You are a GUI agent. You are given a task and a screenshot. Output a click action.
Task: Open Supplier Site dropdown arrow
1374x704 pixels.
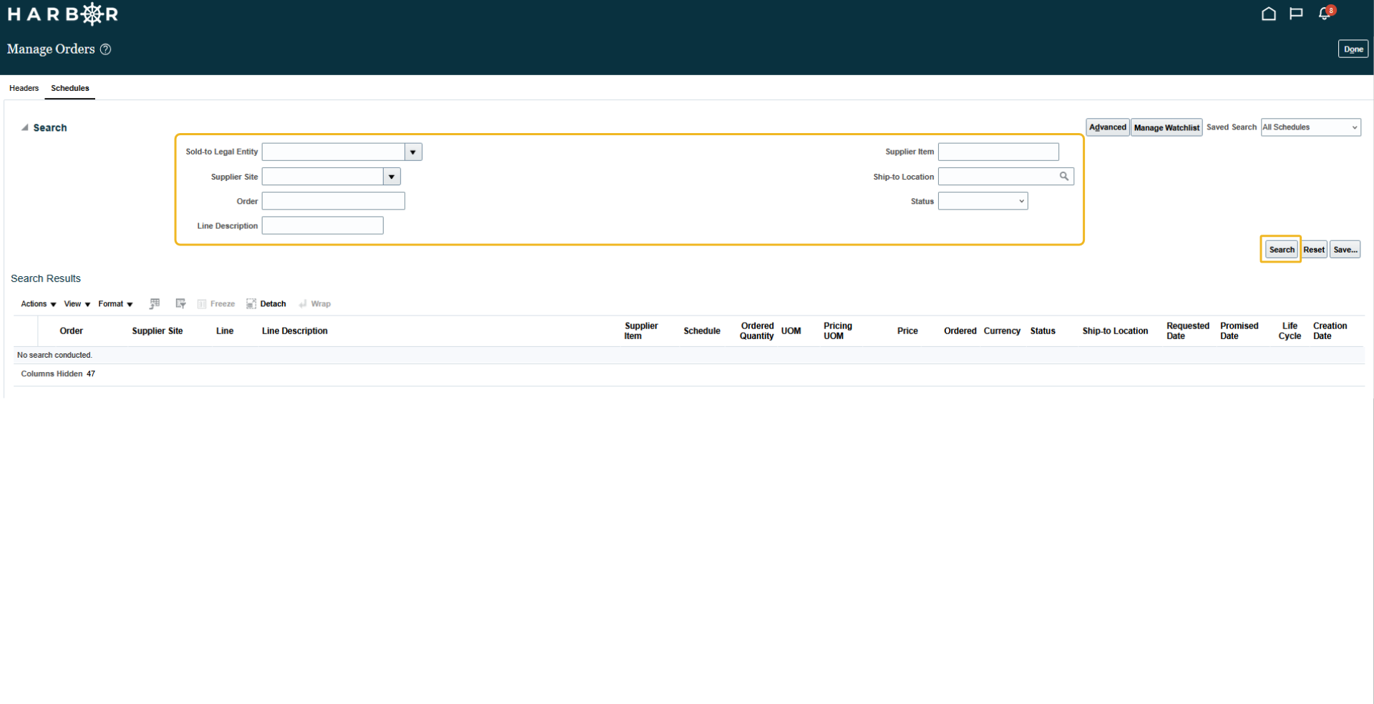click(x=391, y=177)
